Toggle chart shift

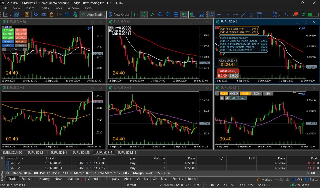192,14
